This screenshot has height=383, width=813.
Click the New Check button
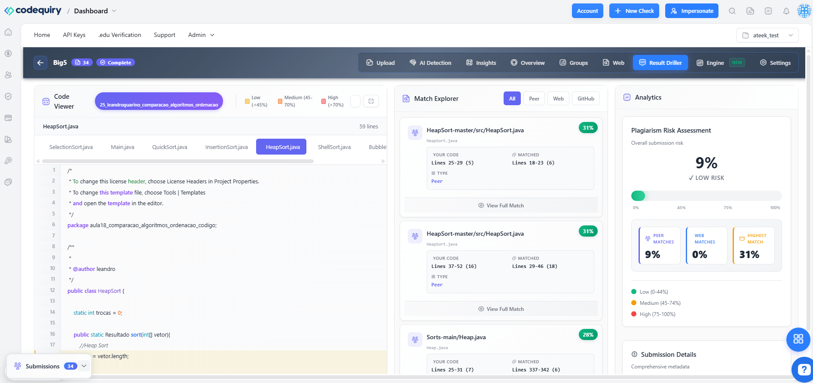coord(634,11)
